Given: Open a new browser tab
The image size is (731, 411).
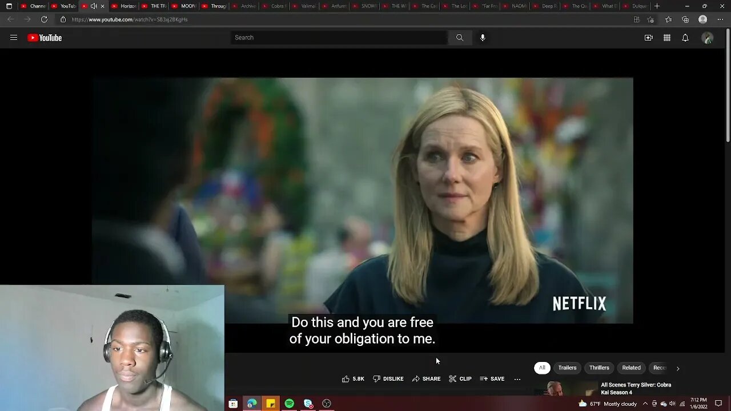Looking at the screenshot, I should (657, 6).
